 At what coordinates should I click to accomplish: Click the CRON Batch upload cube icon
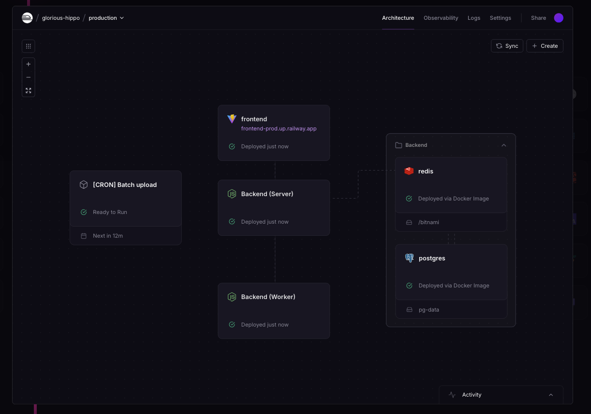click(x=84, y=185)
